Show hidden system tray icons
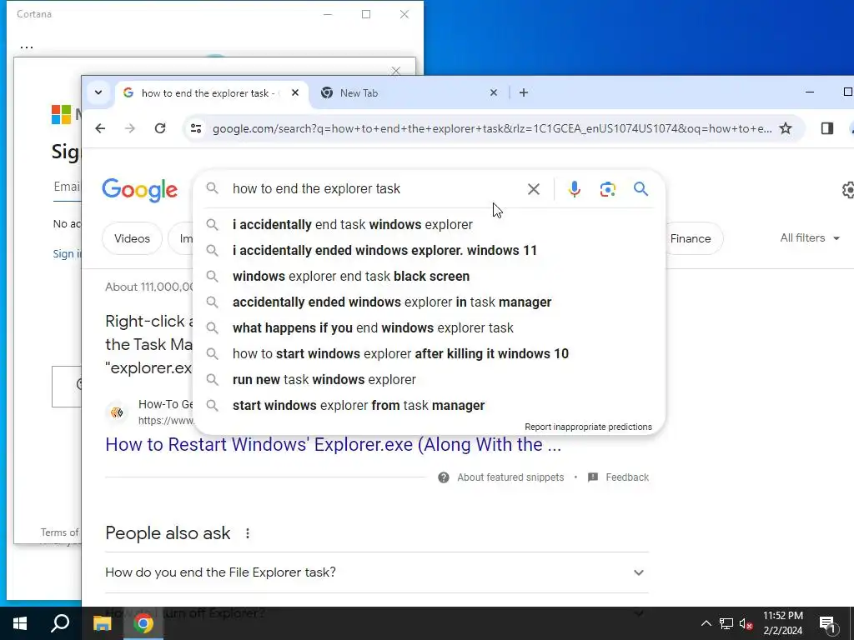 click(706, 623)
